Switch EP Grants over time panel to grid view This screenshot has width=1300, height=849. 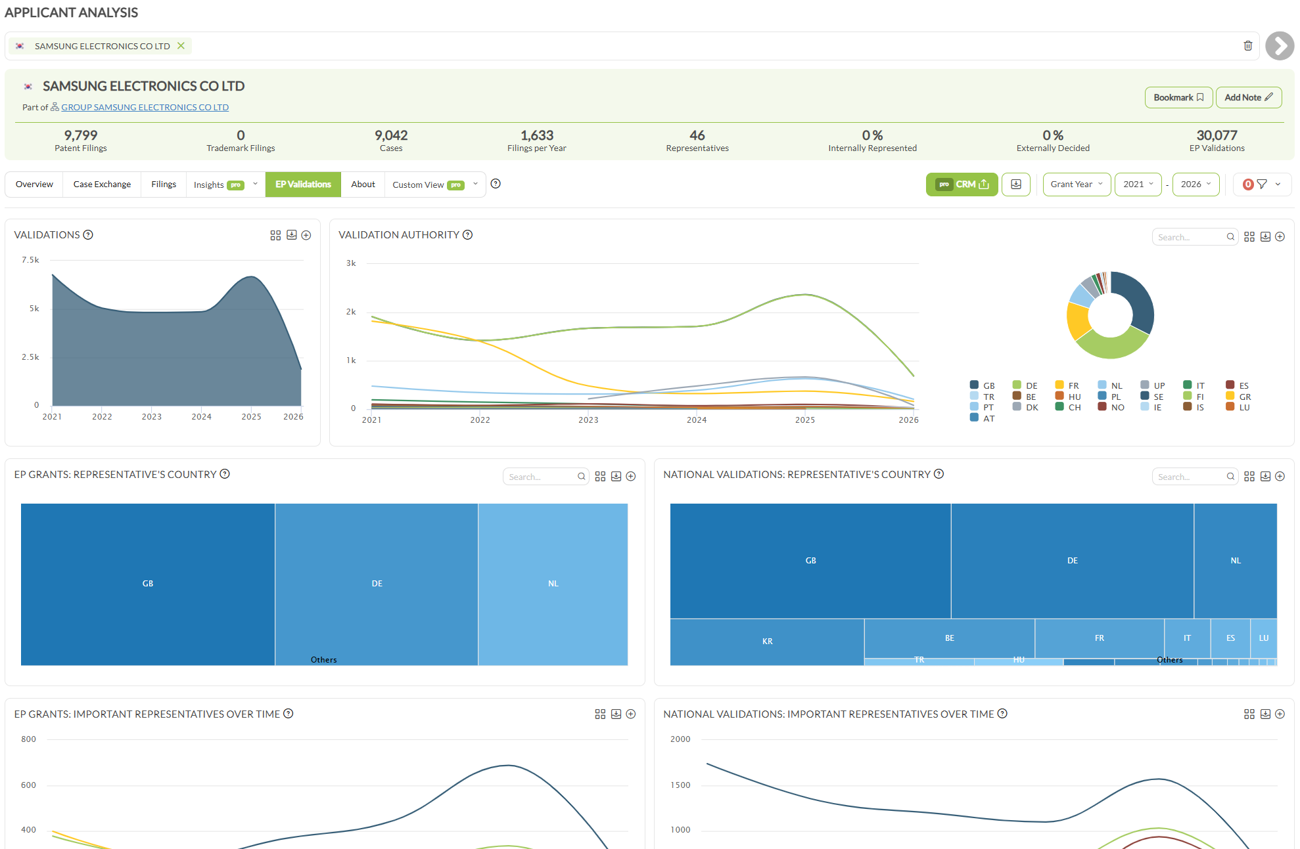[x=600, y=714]
